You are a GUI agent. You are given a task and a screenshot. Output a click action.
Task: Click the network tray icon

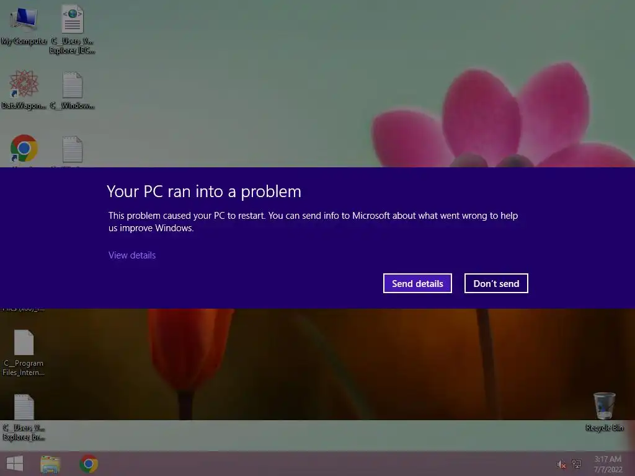pos(577,464)
